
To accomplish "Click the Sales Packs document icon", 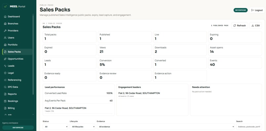I will [x=5, y=52].
